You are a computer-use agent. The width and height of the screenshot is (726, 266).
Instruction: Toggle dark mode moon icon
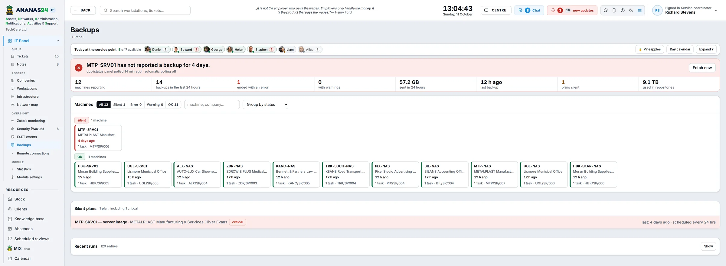click(x=631, y=10)
